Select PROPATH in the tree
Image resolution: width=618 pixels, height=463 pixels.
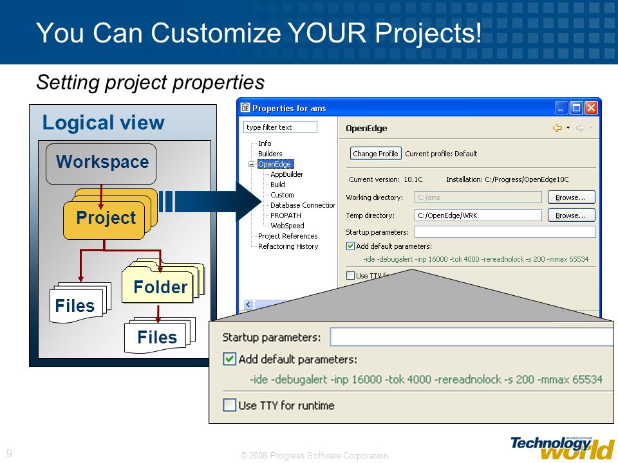pyautogui.click(x=285, y=215)
